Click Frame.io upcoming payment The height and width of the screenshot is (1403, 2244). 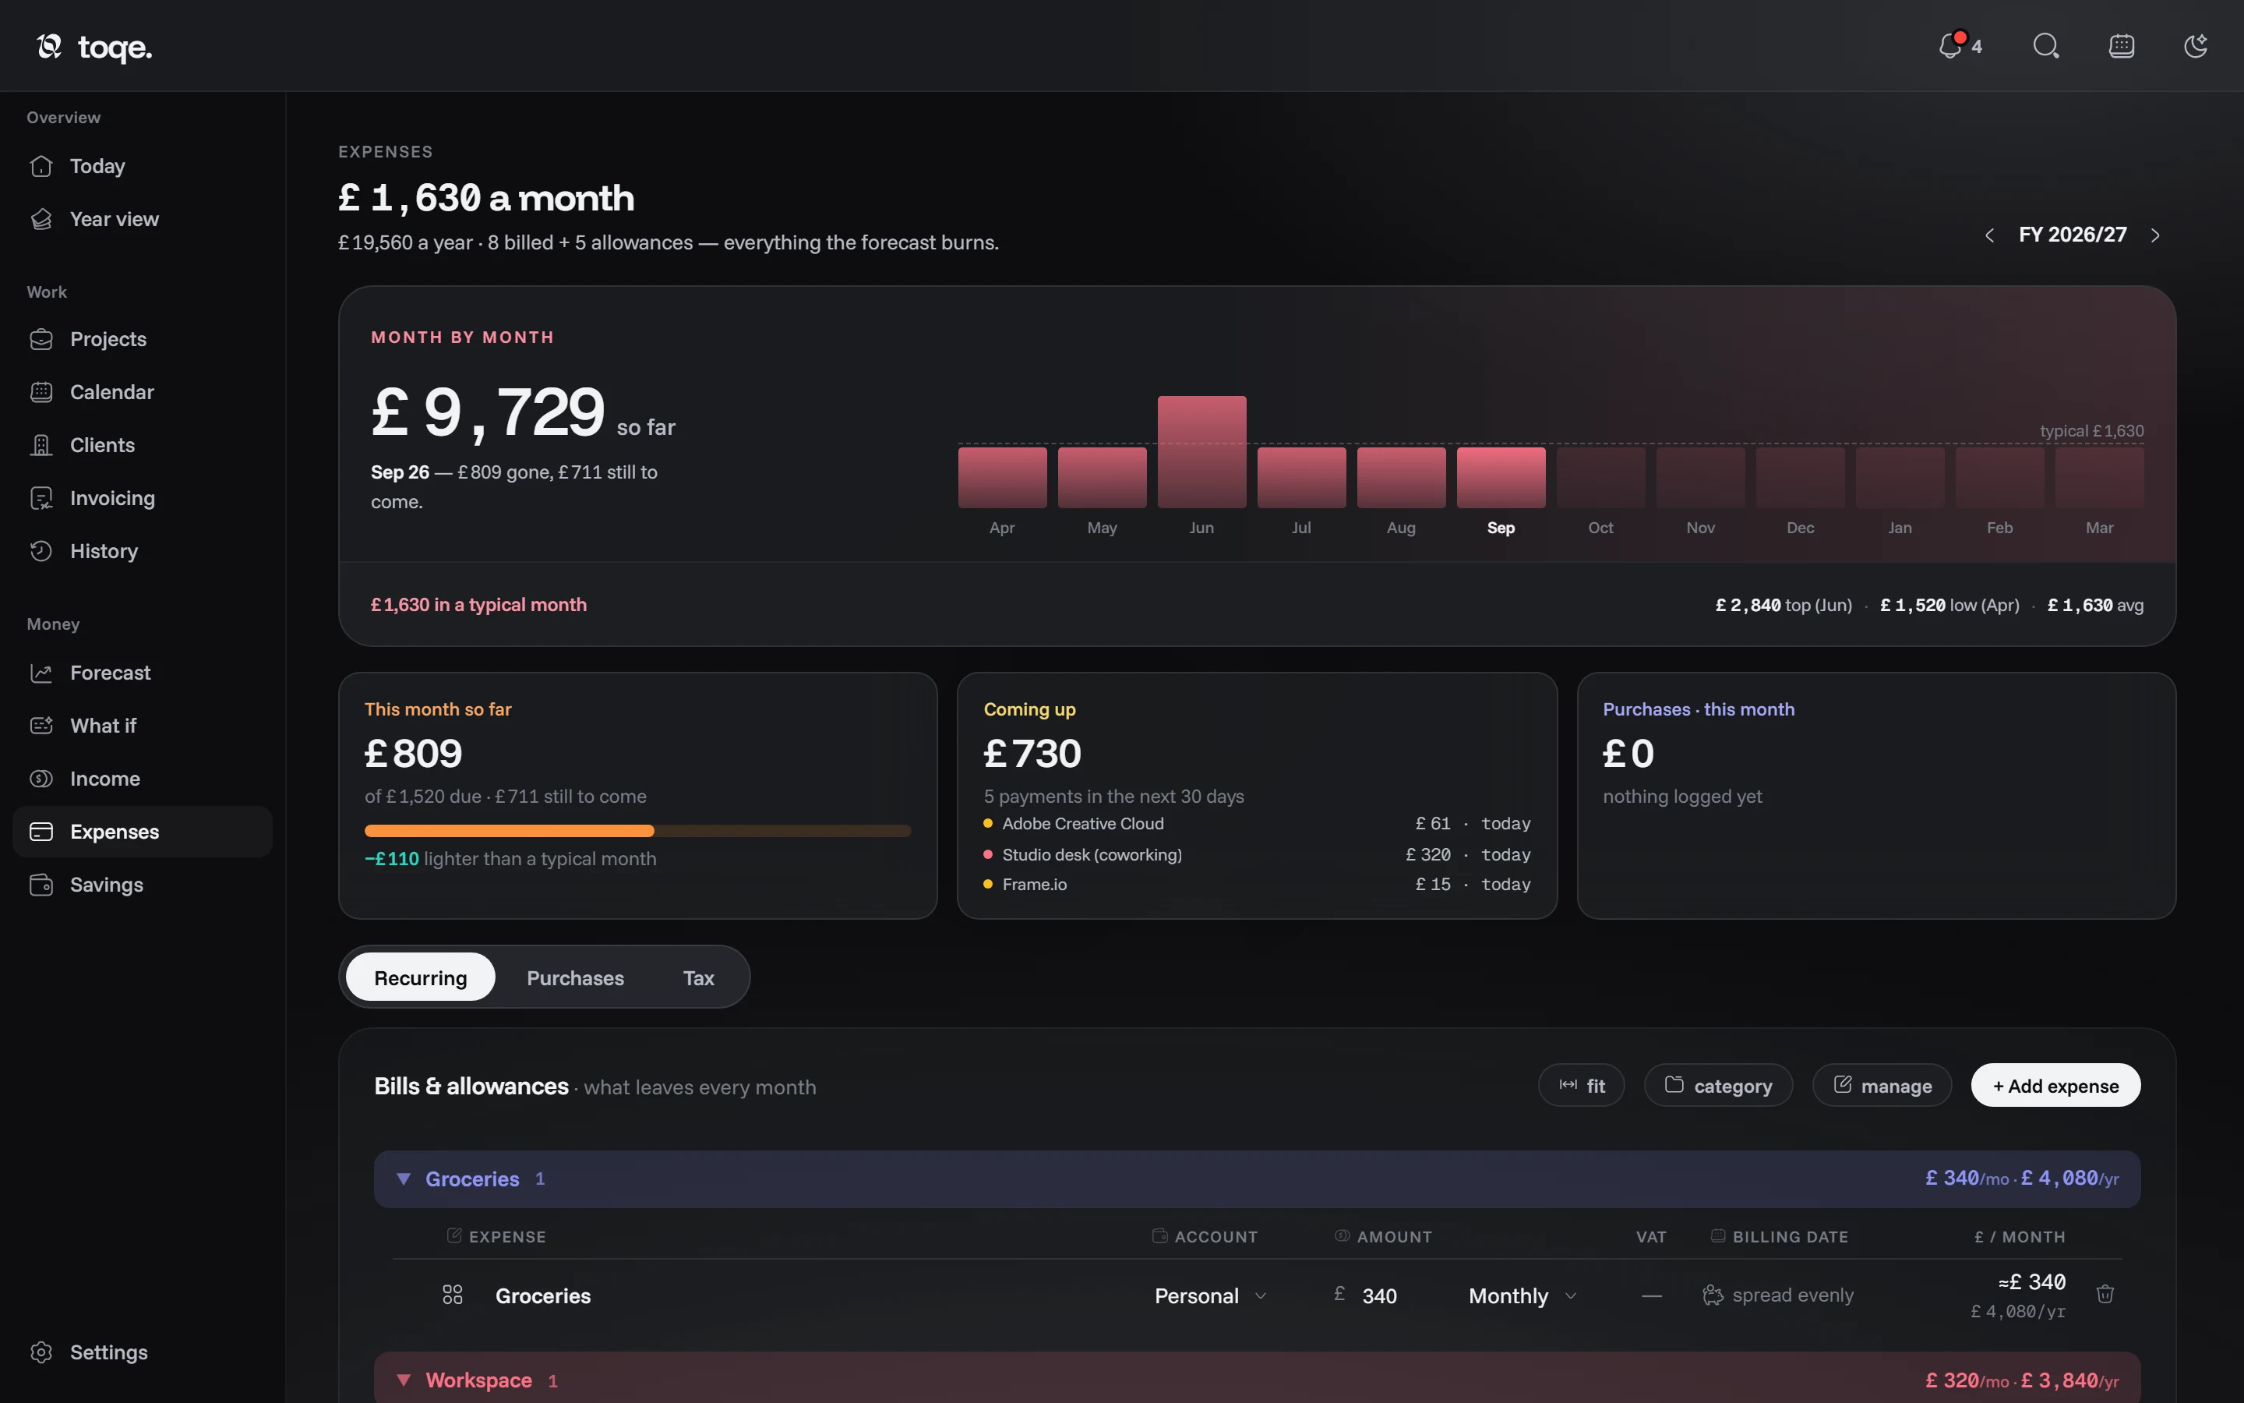coord(1257,885)
